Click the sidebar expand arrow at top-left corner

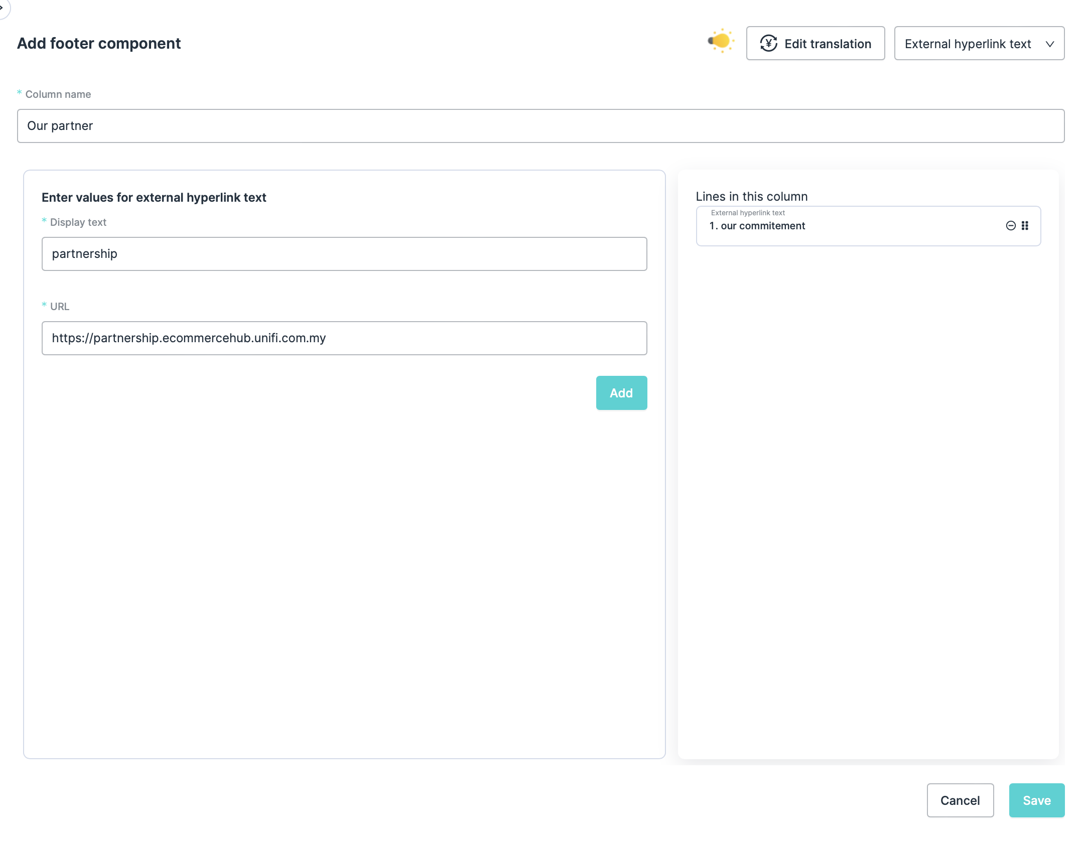[3, 7]
